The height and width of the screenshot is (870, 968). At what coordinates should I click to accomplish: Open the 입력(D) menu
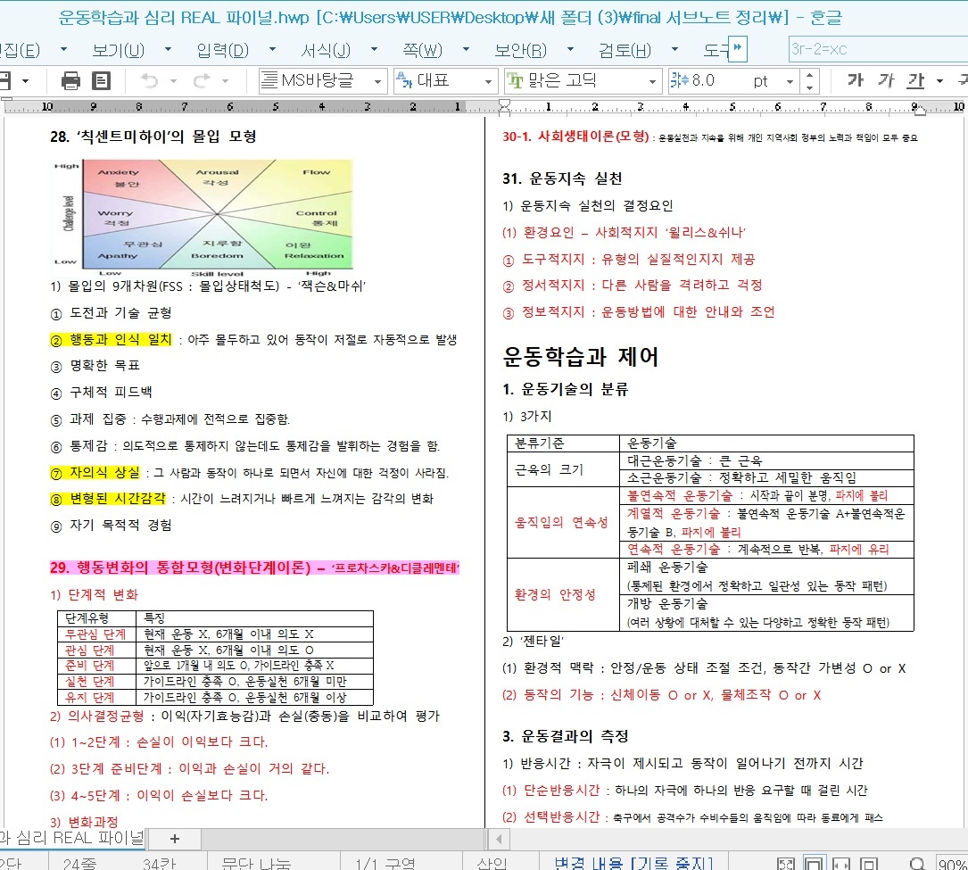(222, 49)
